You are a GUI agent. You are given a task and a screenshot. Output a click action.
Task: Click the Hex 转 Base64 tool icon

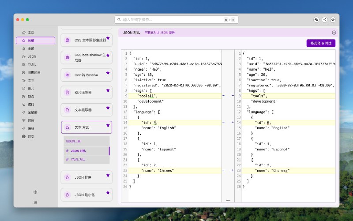(68, 75)
